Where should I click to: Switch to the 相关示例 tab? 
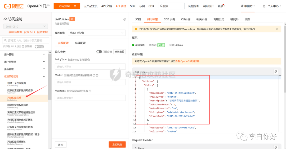[202, 19]
